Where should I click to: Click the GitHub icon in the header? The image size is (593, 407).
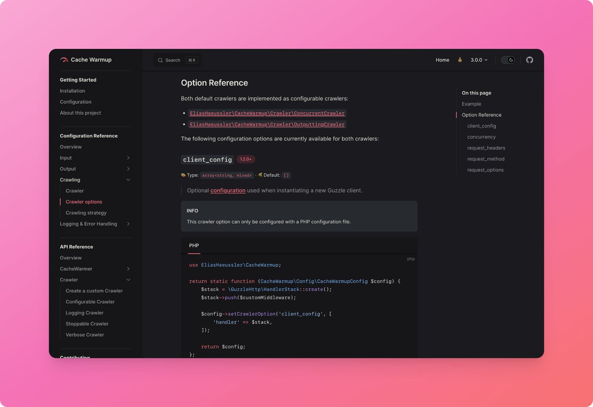pyautogui.click(x=529, y=59)
